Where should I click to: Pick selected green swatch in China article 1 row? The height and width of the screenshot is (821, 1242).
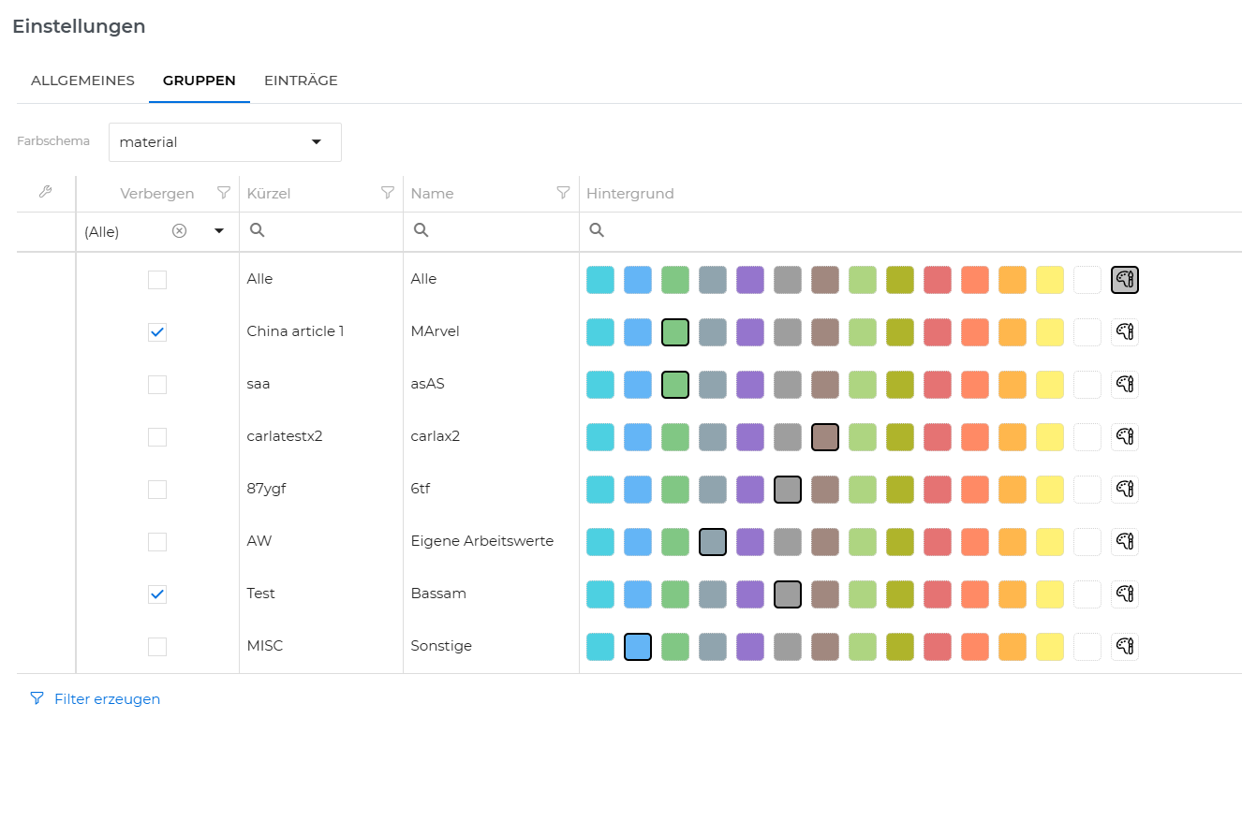675,332
